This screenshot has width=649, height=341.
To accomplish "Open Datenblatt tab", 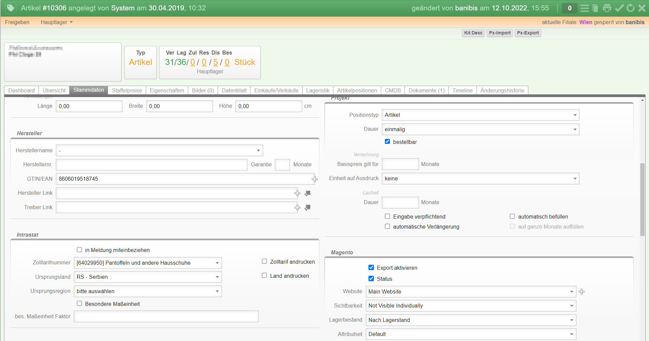I will point(234,90).
